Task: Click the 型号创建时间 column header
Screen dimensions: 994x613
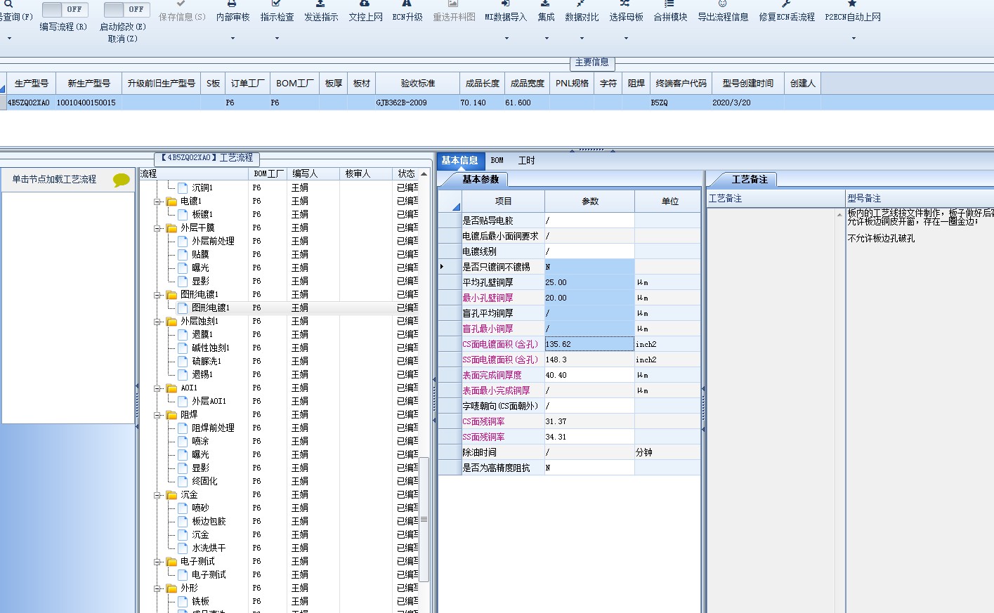Action: (748, 83)
